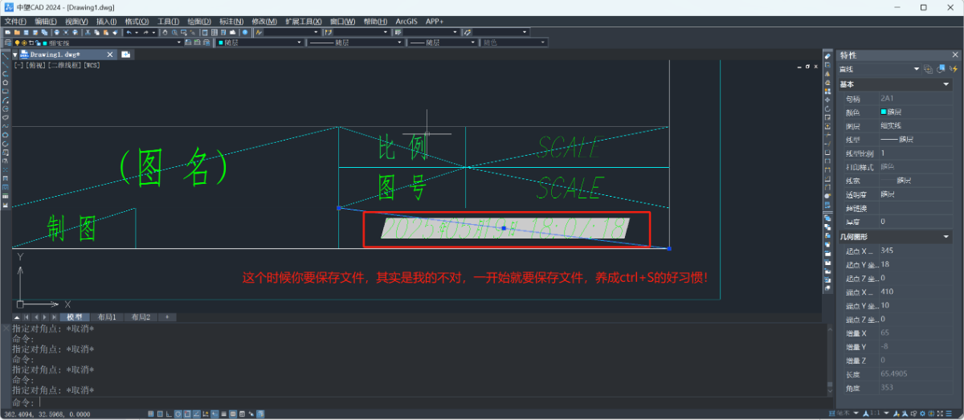Expand the object type dropdown 直线

pos(915,70)
